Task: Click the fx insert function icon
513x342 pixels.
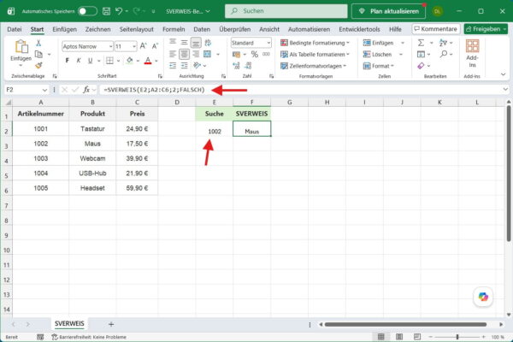Action: pyautogui.click(x=86, y=89)
